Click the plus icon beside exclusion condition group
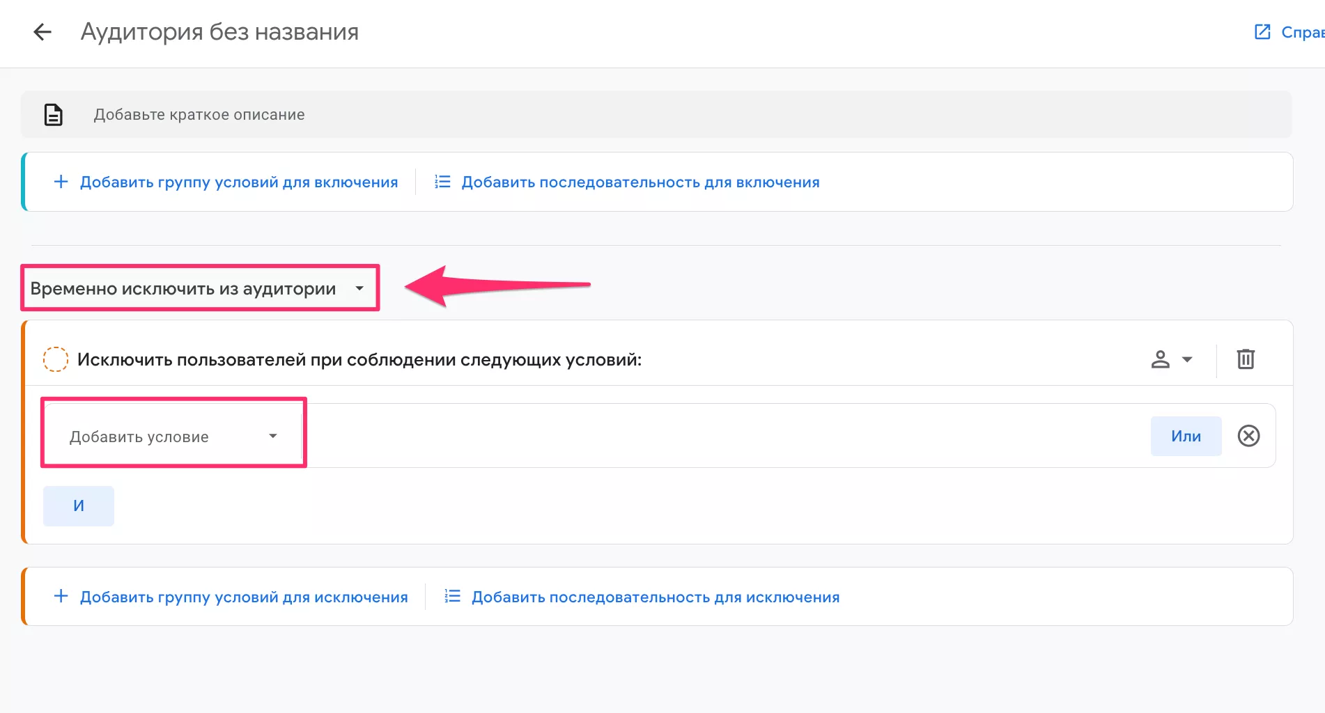The image size is (1325, 713). [x=61, y=596]
